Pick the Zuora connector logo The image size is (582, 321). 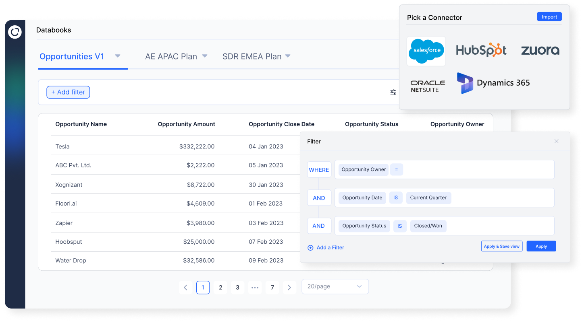(540, 50)
